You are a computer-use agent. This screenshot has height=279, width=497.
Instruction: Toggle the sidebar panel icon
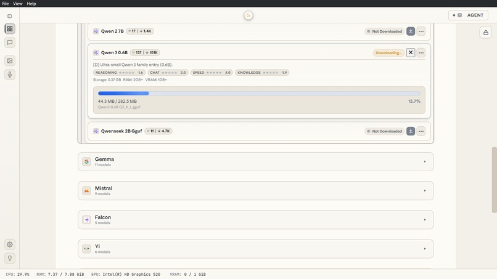point(9,16)
